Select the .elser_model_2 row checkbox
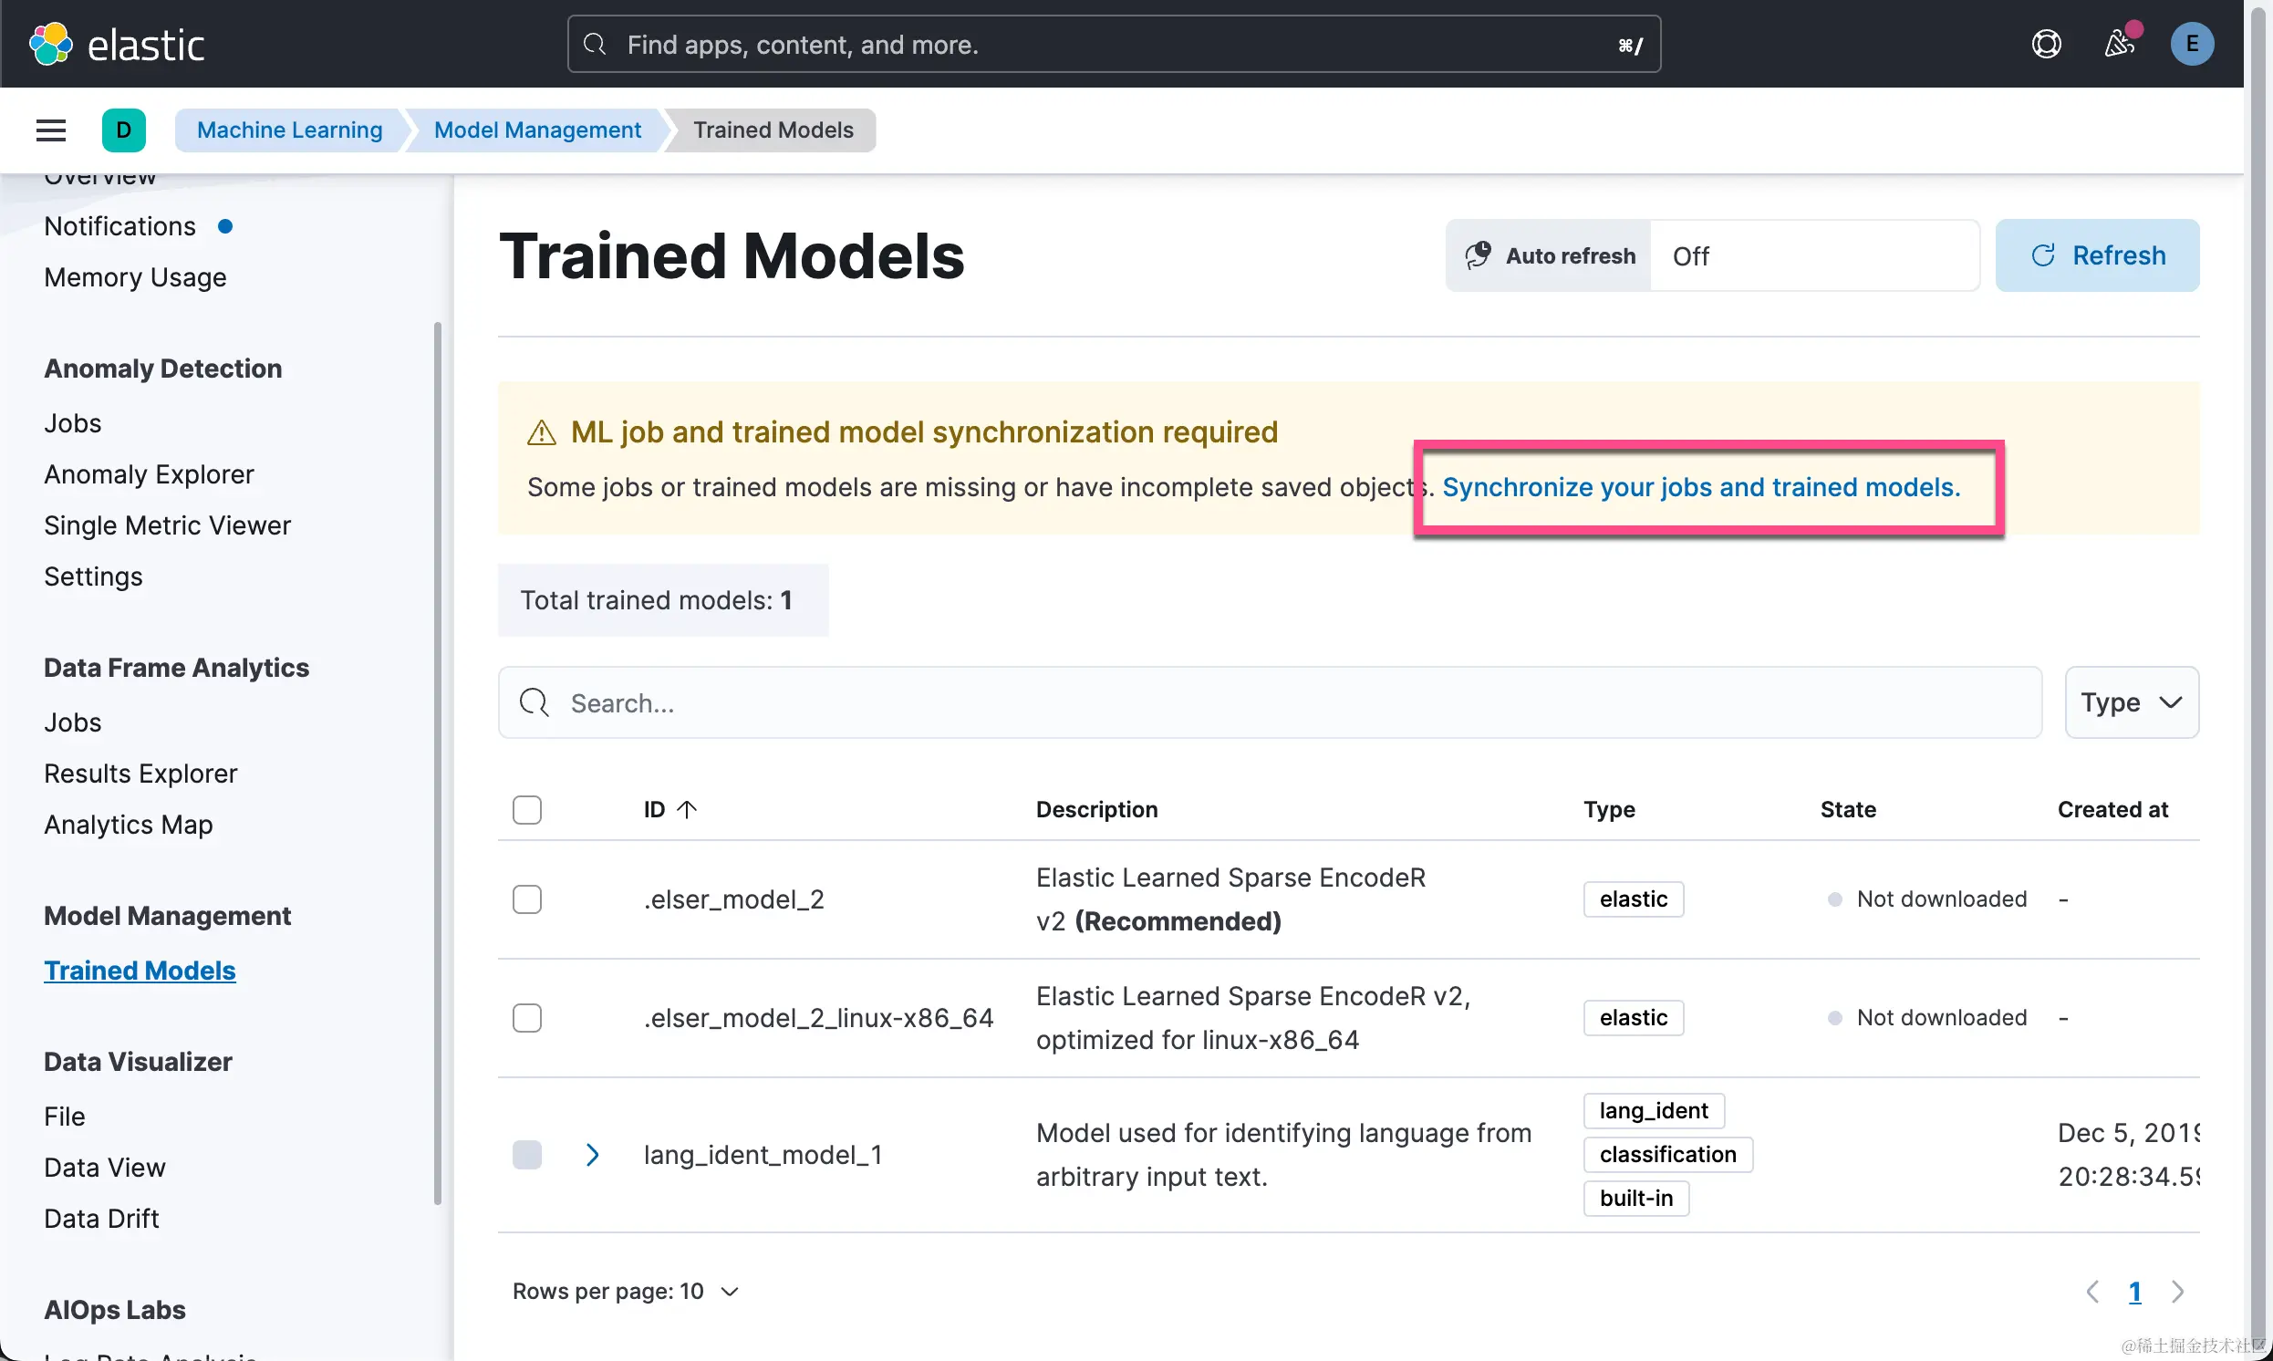2273x1361 pixels. coord(527,899)
